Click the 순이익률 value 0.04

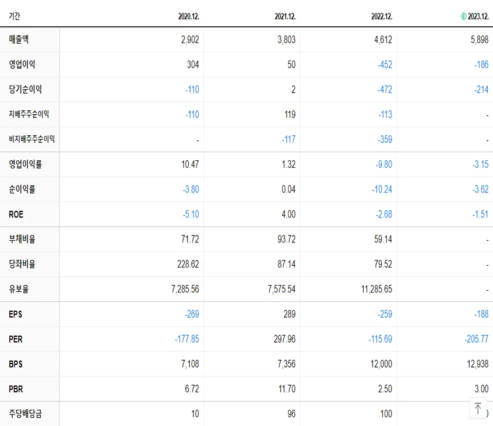tap(288, 189)
